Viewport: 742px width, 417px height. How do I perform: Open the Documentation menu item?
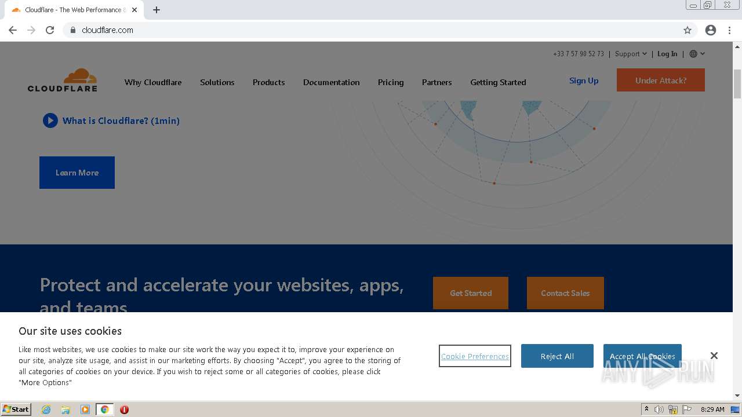point(332,82)
